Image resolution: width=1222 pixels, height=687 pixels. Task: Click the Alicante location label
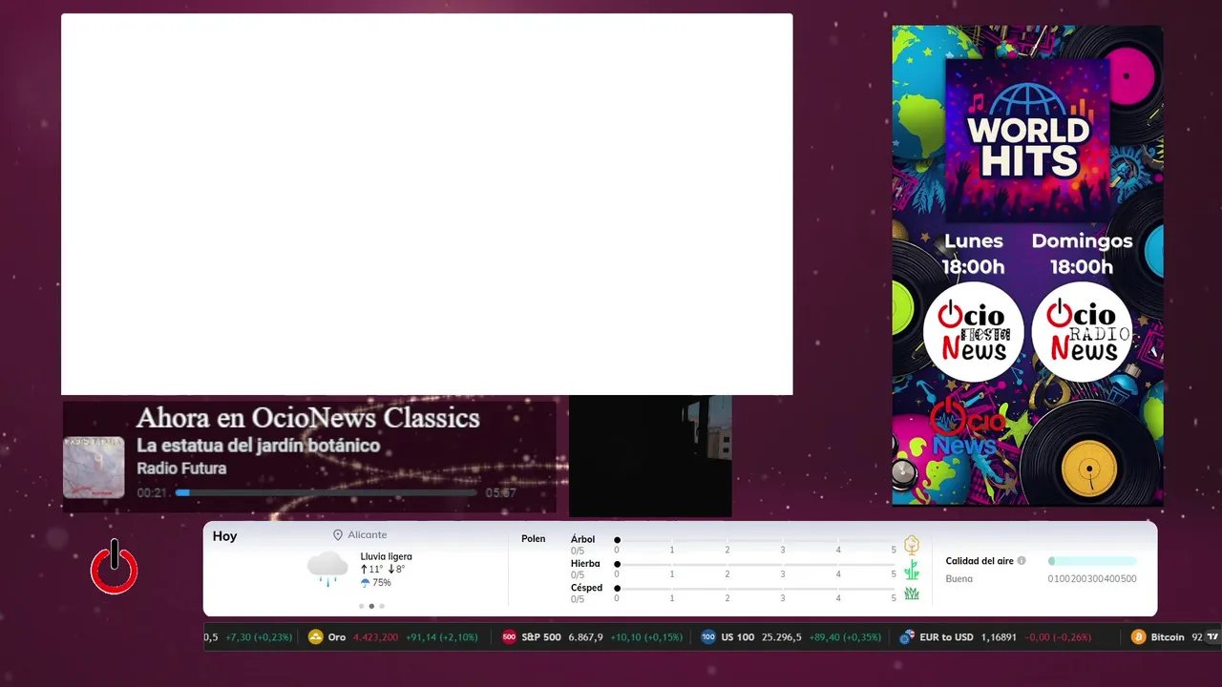[368, 535]
